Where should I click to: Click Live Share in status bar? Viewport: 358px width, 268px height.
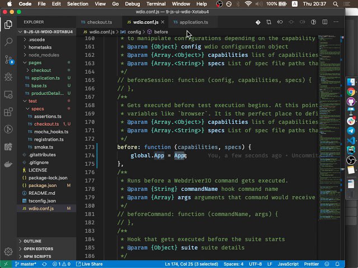(89, 264)
